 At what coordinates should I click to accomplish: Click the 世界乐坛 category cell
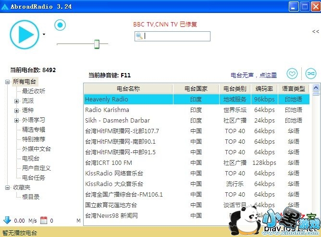[235, 110]
